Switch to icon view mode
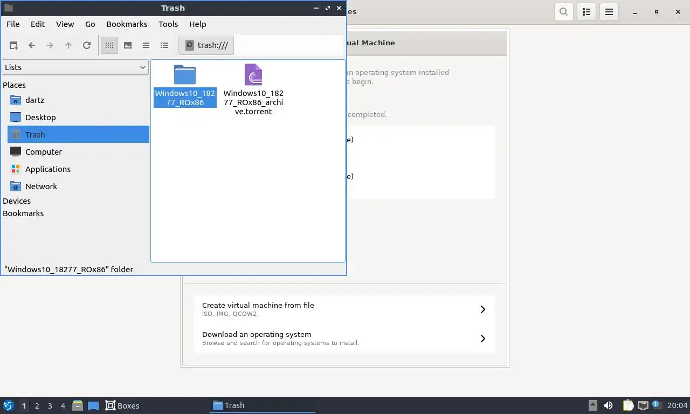The width and height of the screenshot is (690, 414). click(x=109, y=45)
